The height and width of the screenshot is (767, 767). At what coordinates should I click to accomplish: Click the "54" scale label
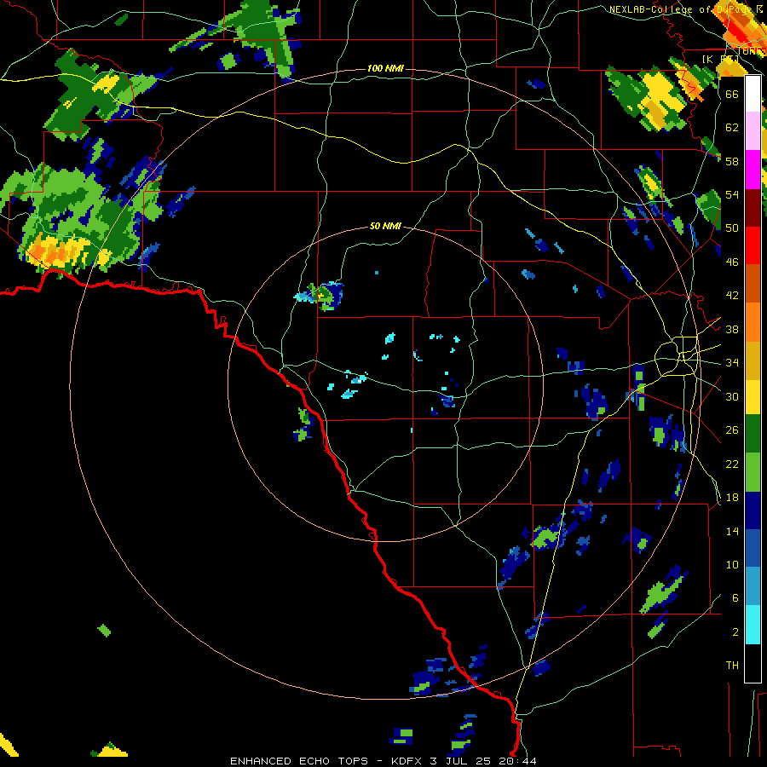tap(732, 194)
